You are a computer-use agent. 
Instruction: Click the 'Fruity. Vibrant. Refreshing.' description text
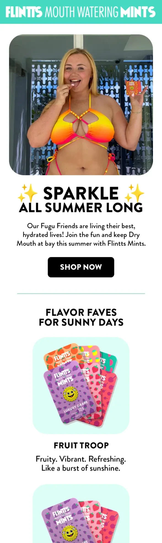(x=81, y=459)
